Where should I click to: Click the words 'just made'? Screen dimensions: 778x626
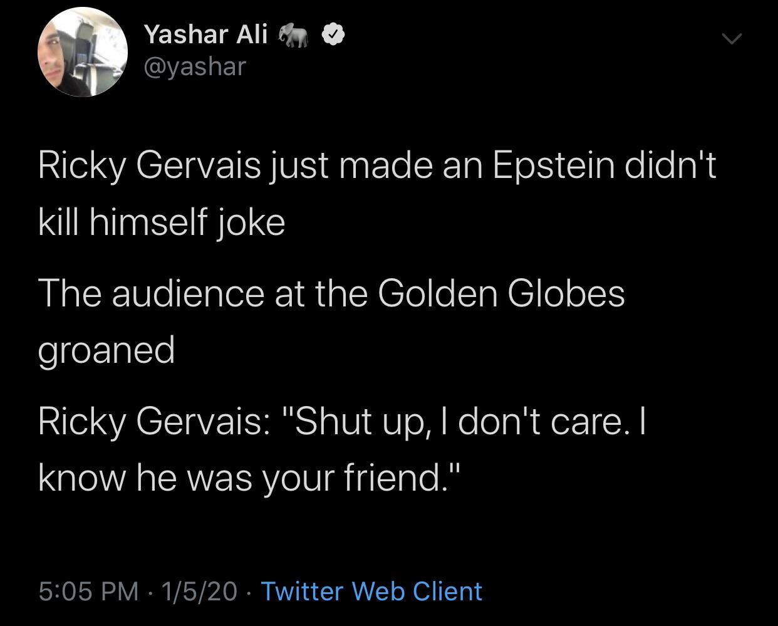[x=341, y=166]
